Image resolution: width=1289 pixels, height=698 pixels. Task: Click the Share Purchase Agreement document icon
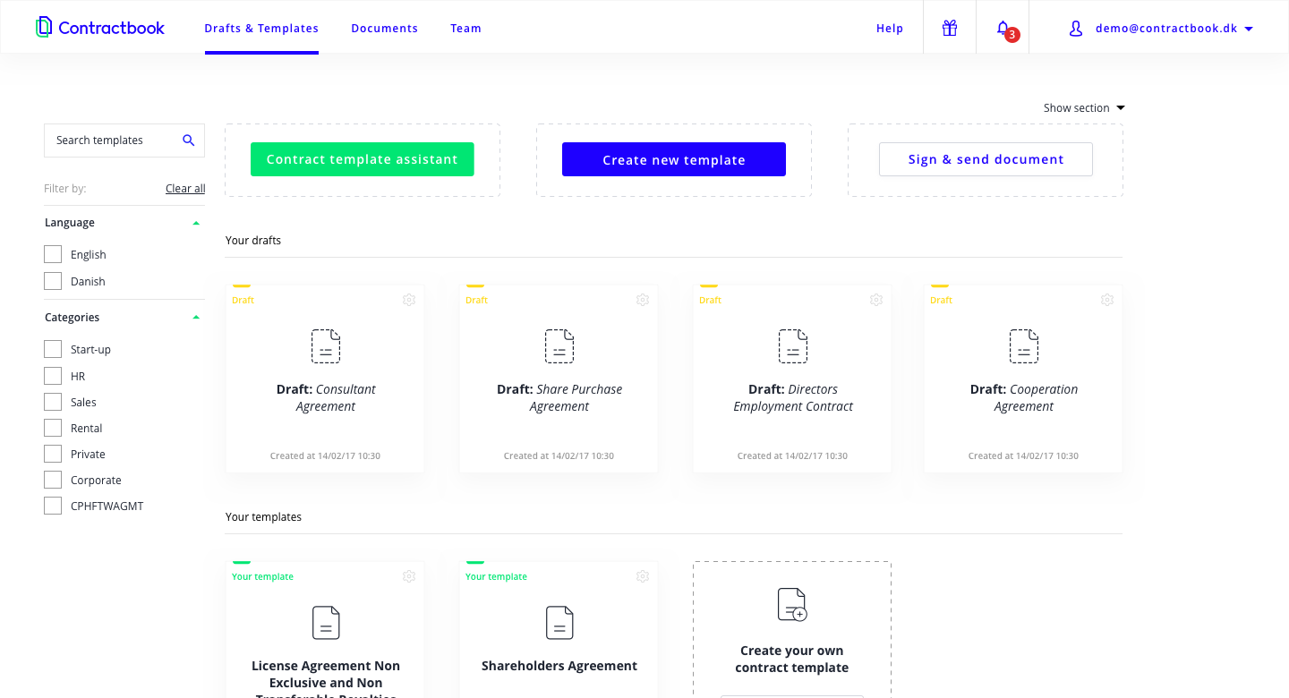click(559, 345)
